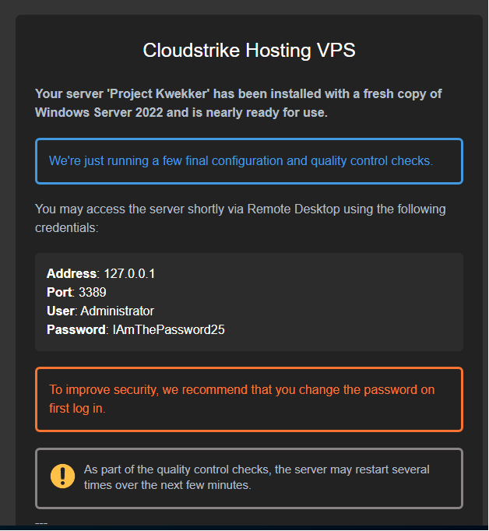Click the server restart notice text
489x531 pixels.
256,476
